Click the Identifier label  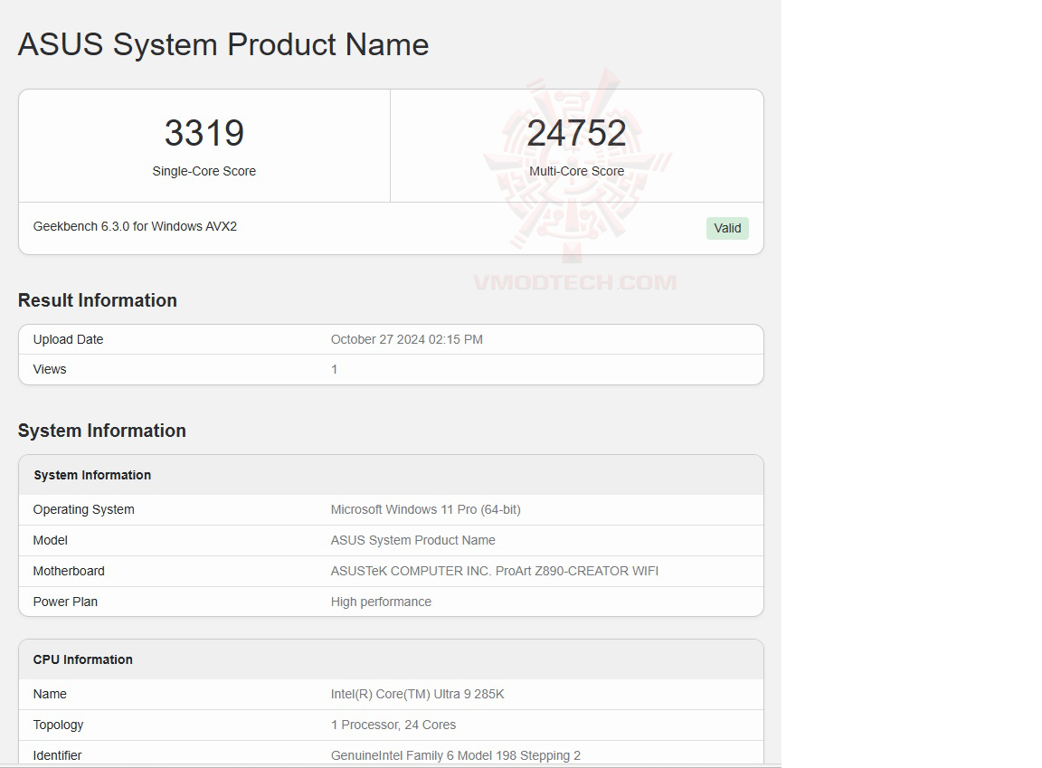point(58,755)
